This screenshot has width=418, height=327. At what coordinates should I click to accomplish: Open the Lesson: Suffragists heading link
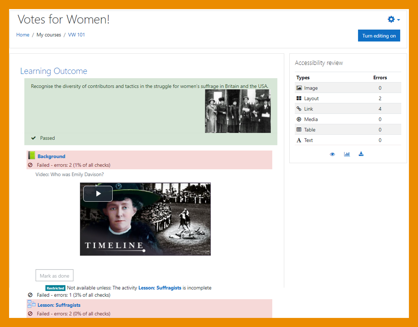coord(59,305)
